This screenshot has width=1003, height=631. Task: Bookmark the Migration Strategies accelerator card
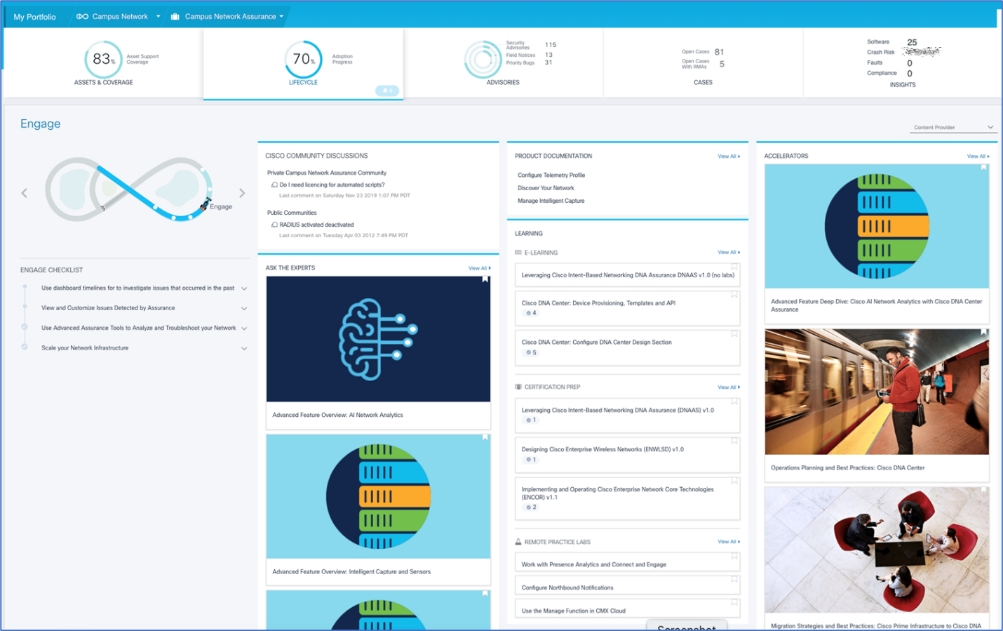[984, 490]
